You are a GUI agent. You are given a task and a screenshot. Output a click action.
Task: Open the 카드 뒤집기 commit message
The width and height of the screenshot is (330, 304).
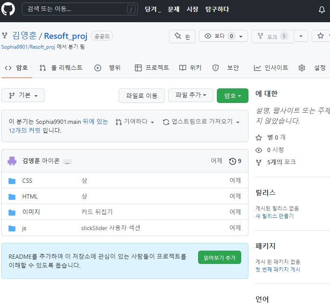(97, 212)
